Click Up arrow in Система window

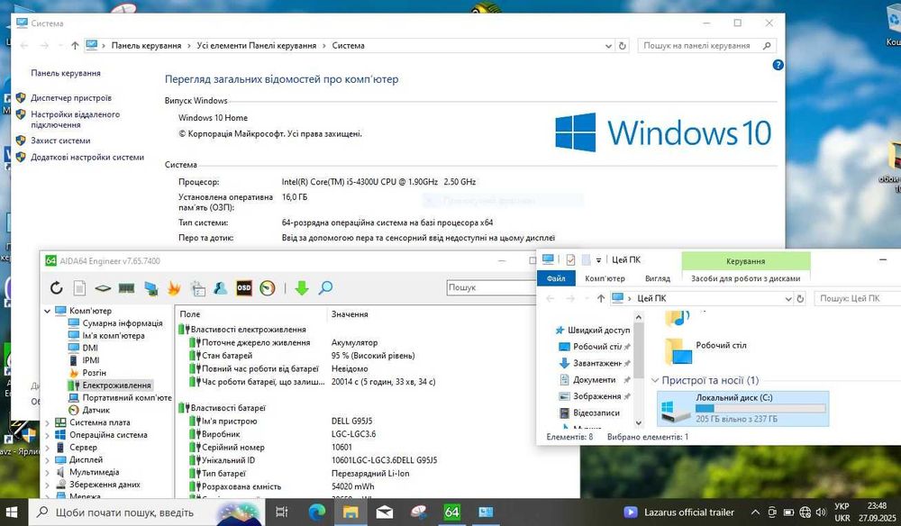(75, 45)
